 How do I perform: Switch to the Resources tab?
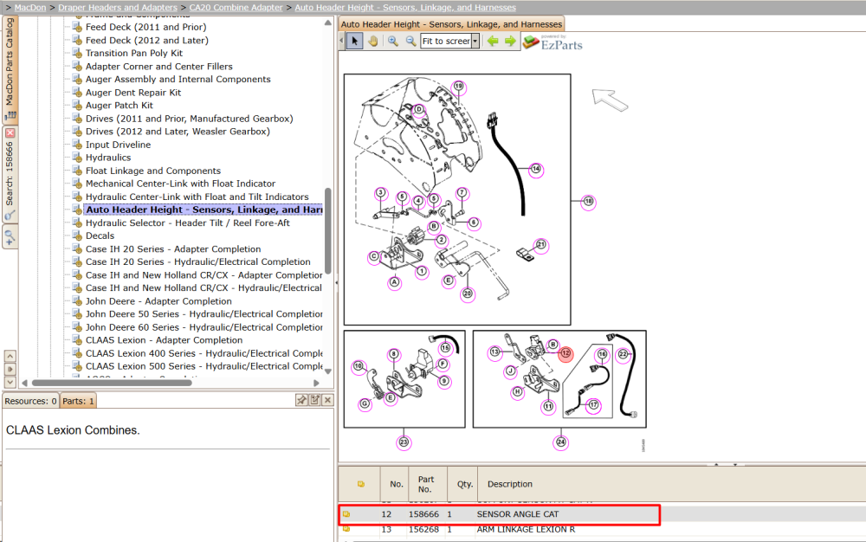point(30,401)
